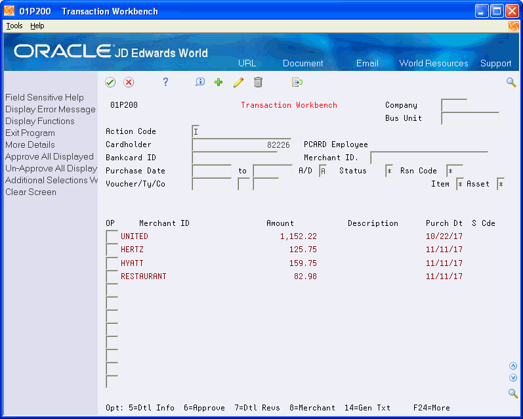Click the amount 159.75

click(303, 263)
